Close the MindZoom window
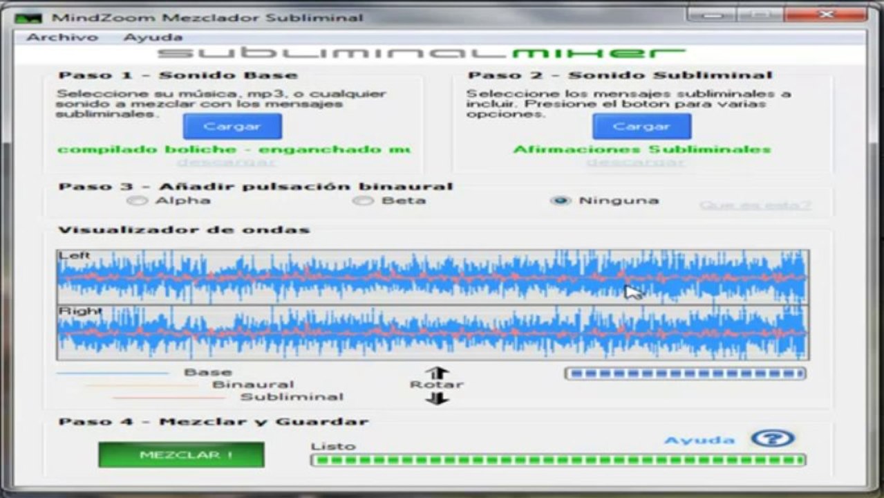Screen dimensions: 884x498 tap(827, 14)
